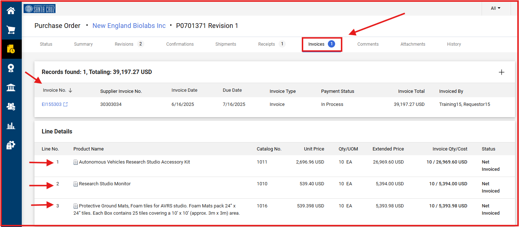Viewport: 519px width, 227px height.
Task: Open invoice EI155303 link
Action: point(52,104)
